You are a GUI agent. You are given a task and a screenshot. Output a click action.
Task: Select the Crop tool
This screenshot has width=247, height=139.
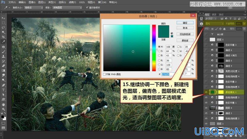(3, 37)
